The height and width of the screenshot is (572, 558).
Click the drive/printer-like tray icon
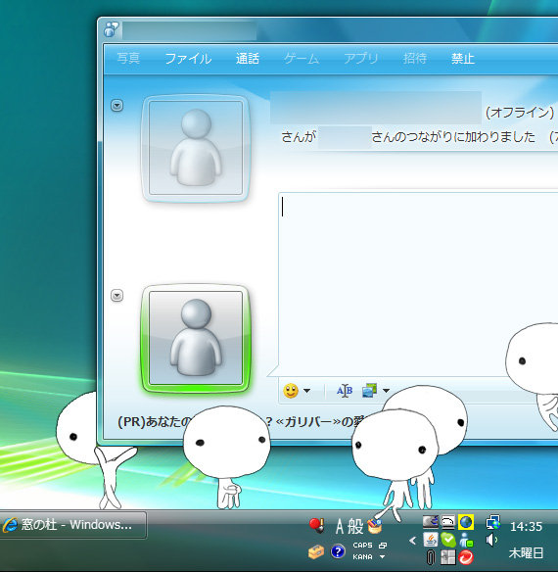(x=447, y=522)
